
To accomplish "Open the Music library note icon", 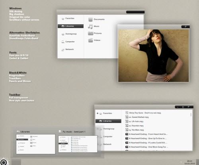I will (90, 26).
